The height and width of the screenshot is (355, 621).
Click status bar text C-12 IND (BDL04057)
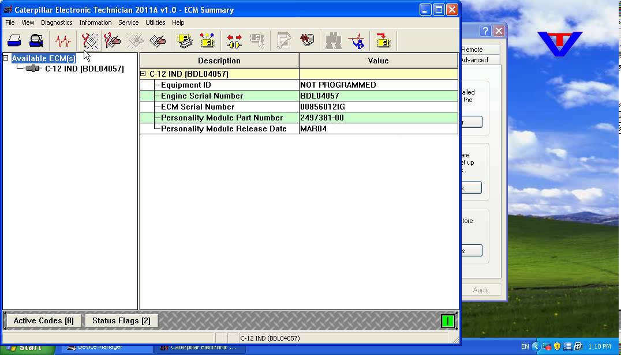click(270, 338)
